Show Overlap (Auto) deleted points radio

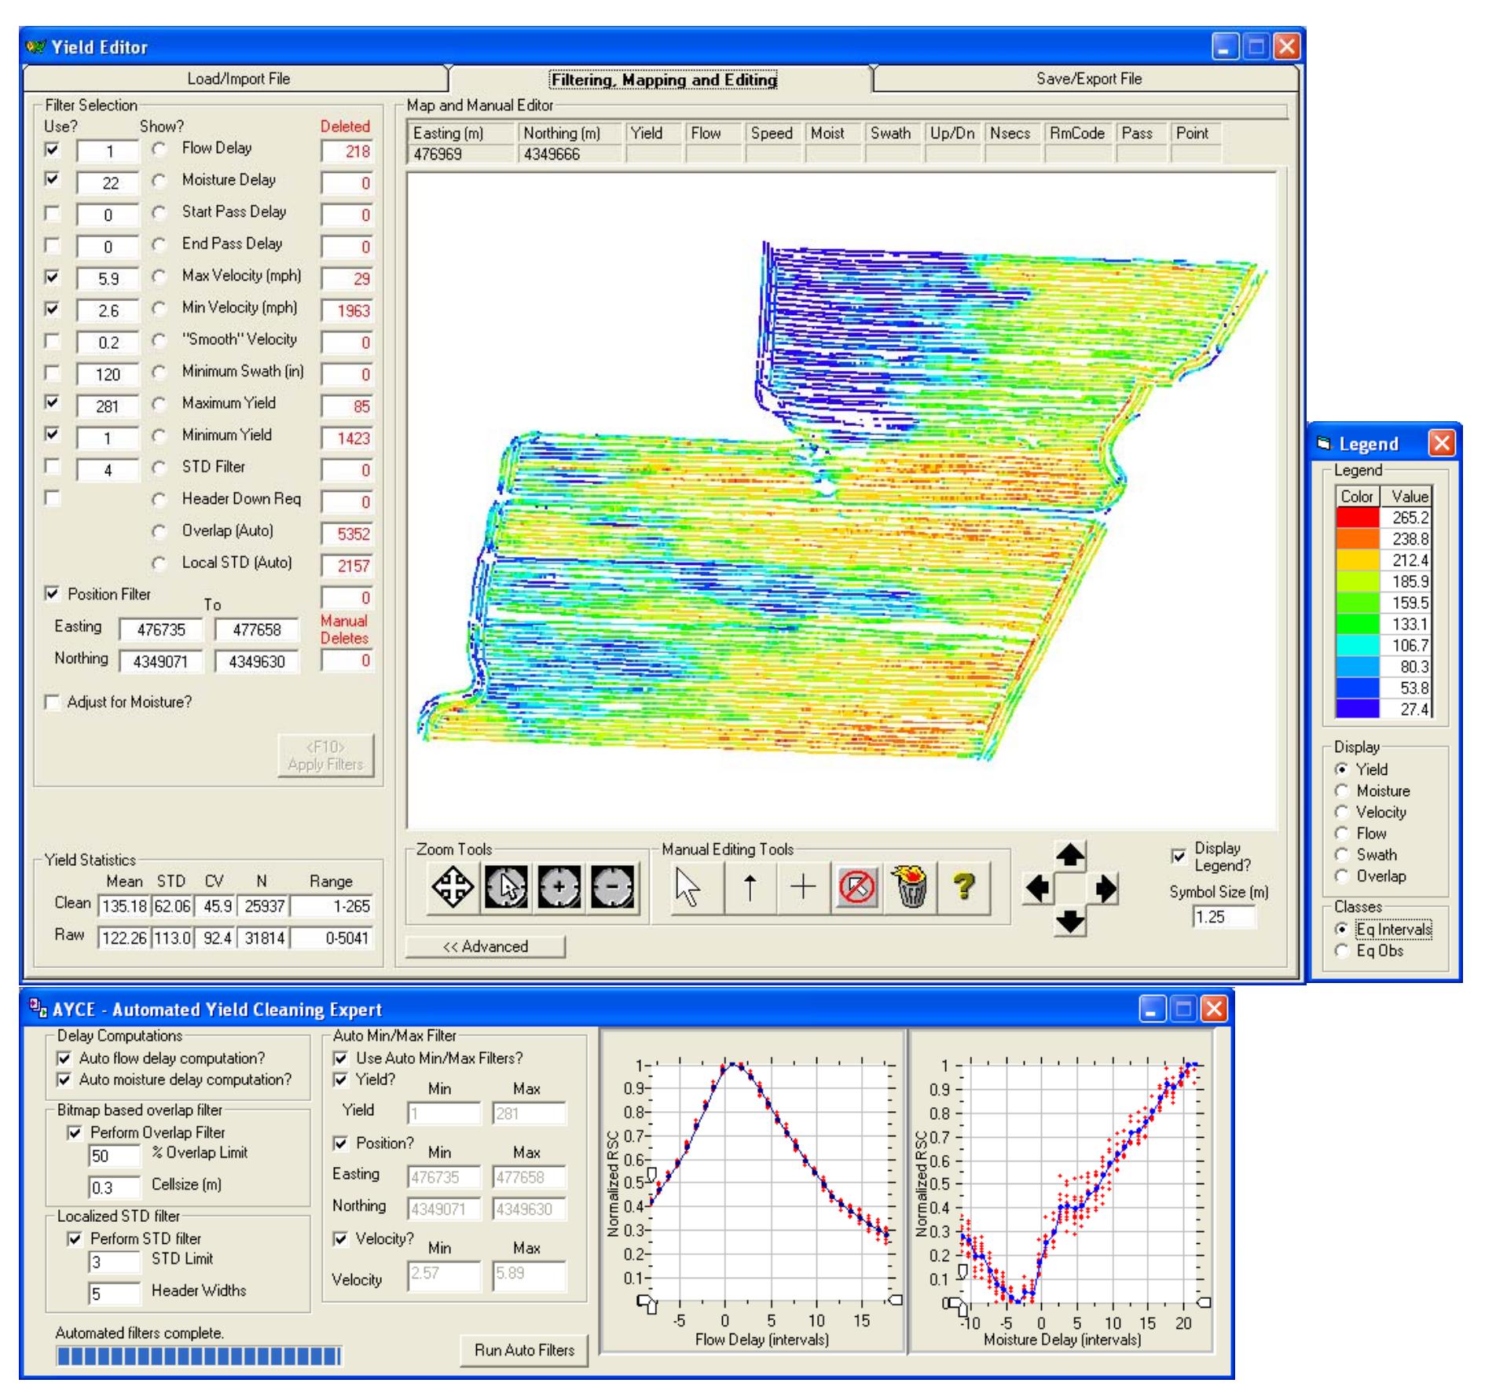tap(159, 532)
